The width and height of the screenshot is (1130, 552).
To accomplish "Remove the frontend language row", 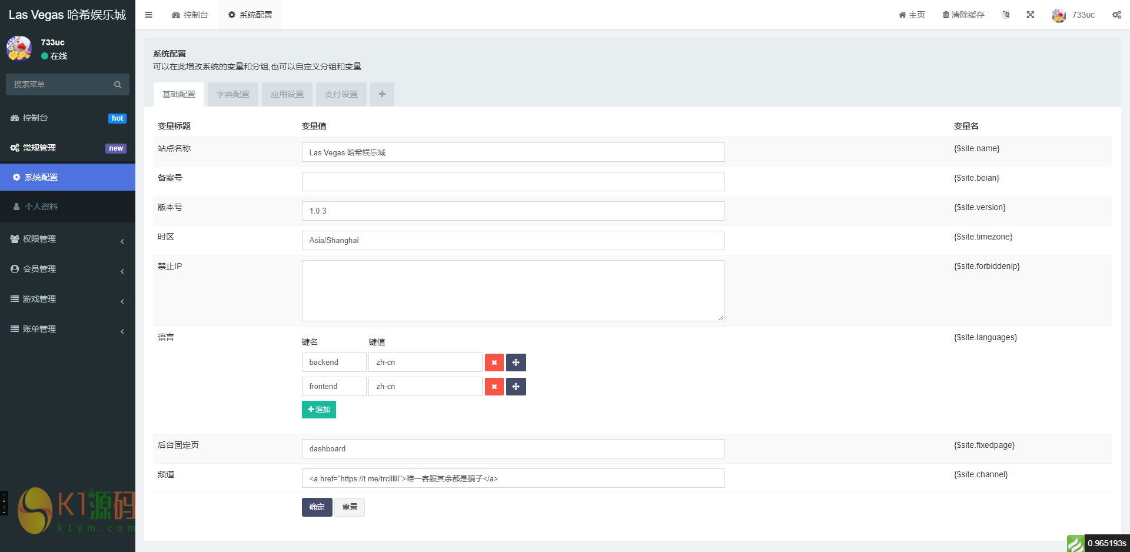I will pos(494,387).
